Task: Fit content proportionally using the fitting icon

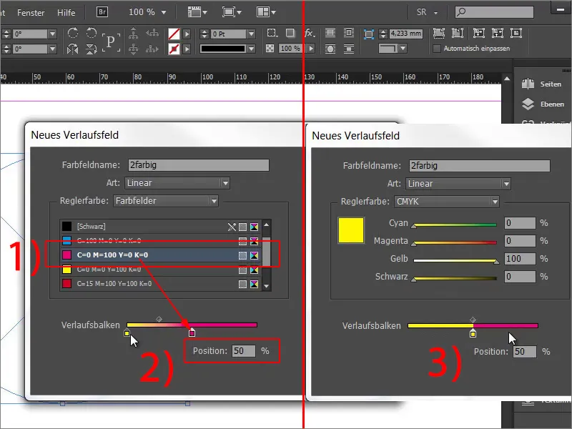Action: point(458,33)
